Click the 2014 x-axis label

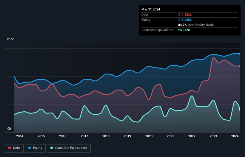pos(20,136)
